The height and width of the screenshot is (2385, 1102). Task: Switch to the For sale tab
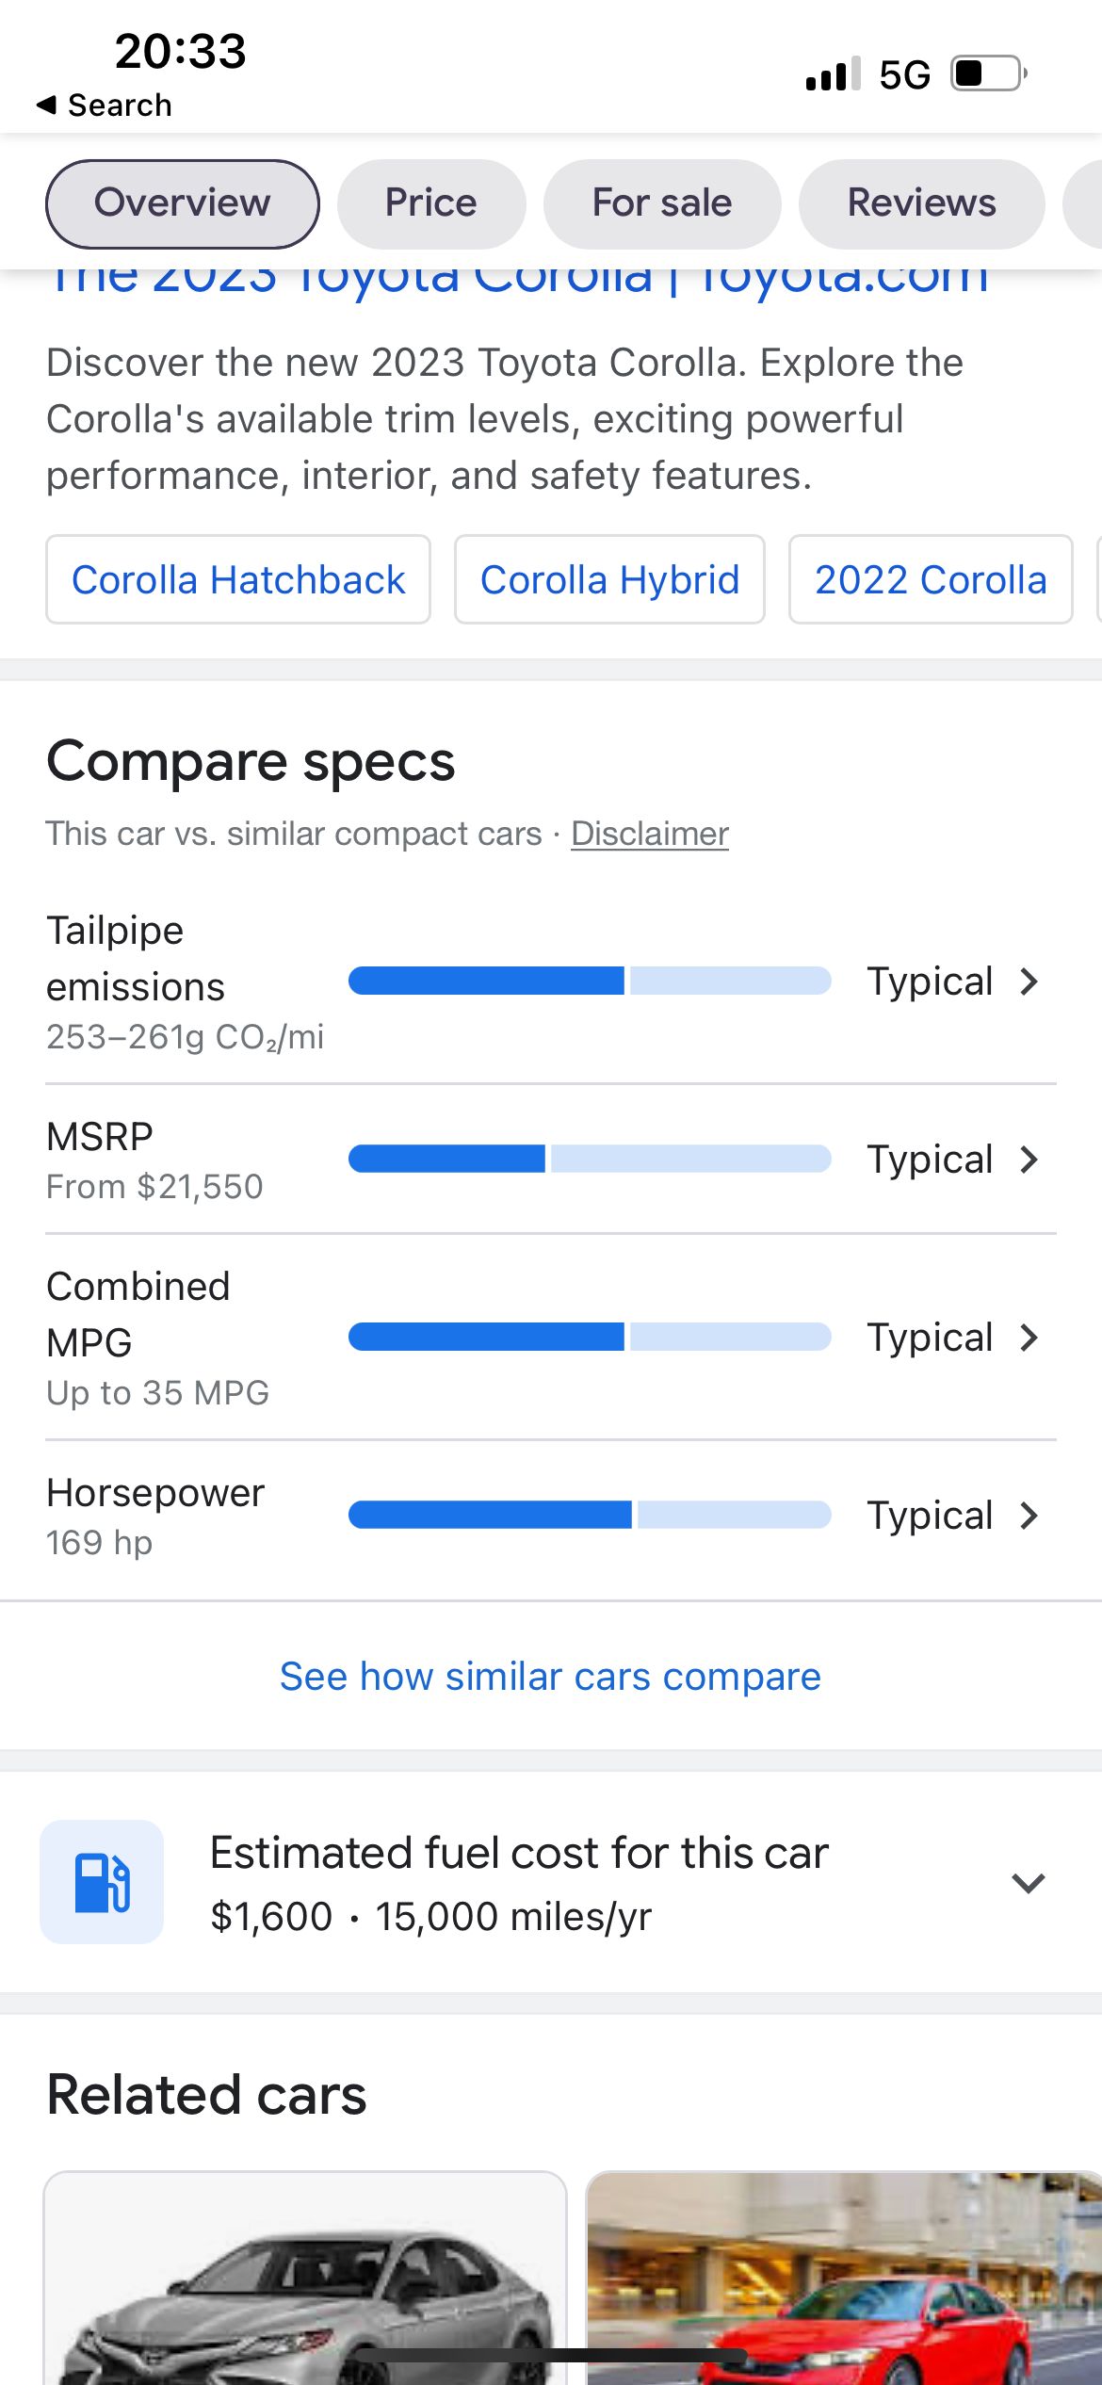point(662,203)
